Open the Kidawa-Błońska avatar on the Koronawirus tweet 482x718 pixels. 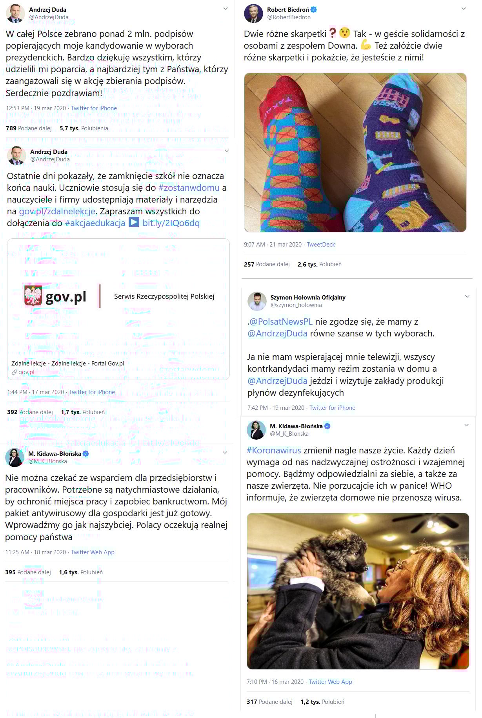[x=256, y=430]
